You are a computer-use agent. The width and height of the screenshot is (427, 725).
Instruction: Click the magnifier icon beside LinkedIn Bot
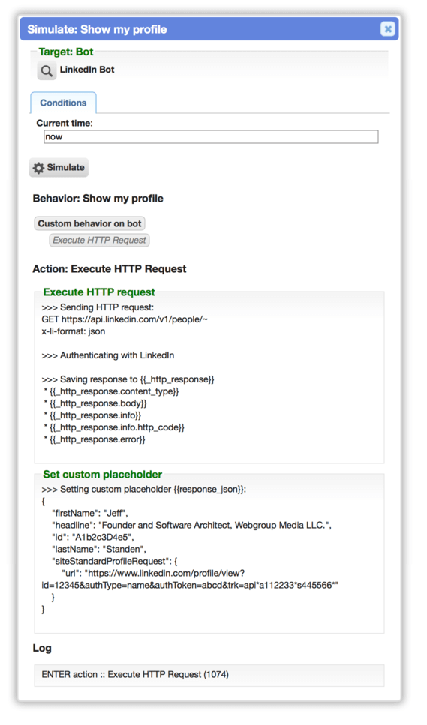(47, 71)
